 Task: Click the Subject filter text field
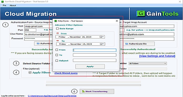tap(95, 60)
